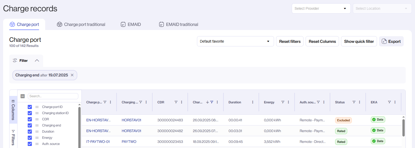The image size is (415, 148).
Task: Open the Duration column three-dot menu
Action: coord(253,102)
